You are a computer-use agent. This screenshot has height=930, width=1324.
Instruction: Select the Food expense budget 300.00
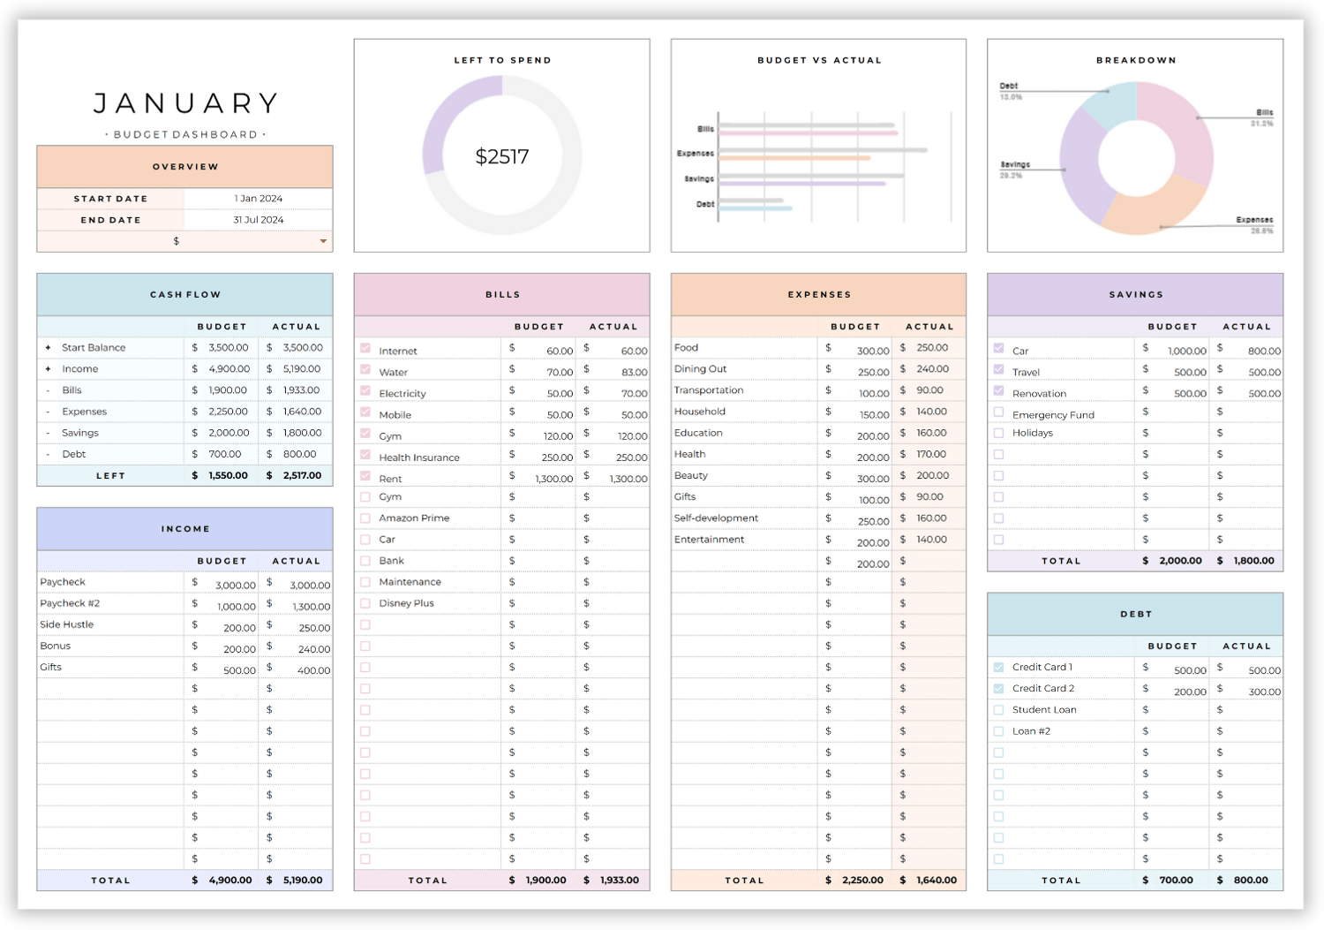tap(873, 351)
